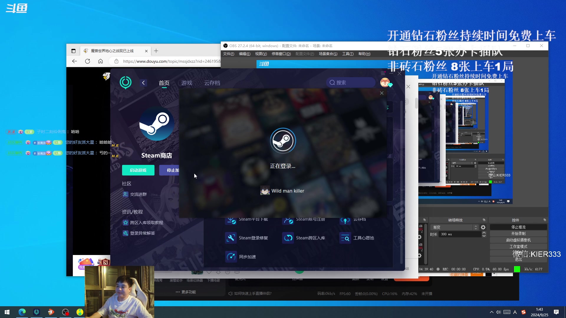Open the Steam跨区入库 tool icon
566x318 pixels.
(x=288, y=238)
